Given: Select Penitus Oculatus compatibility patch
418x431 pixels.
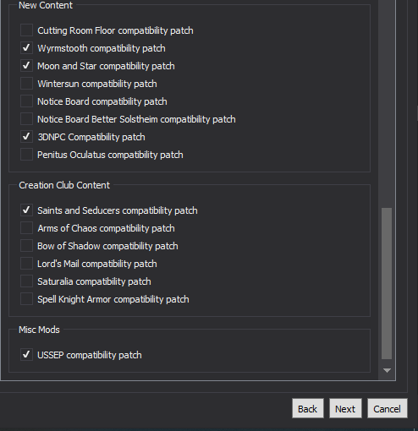Looking at the screenshot, I should pos(26,155).
